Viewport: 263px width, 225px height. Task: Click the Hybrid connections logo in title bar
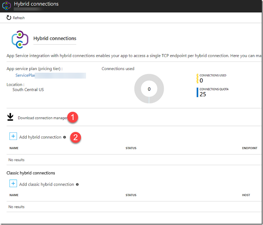tap(6, 5)
